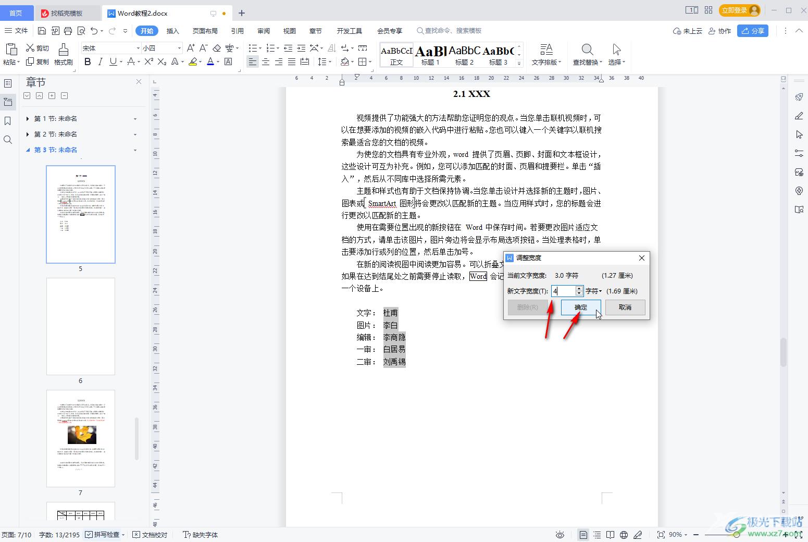808x542 pixels.
Task: Select the Format Painter (格式刷) tool
Action: [64, 55]
